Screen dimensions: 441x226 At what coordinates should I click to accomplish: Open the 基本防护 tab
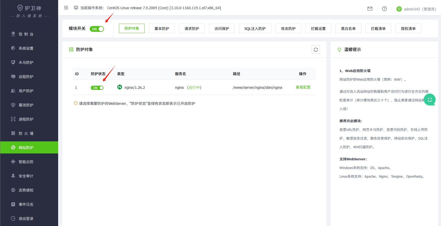click(x=162, y=28)
